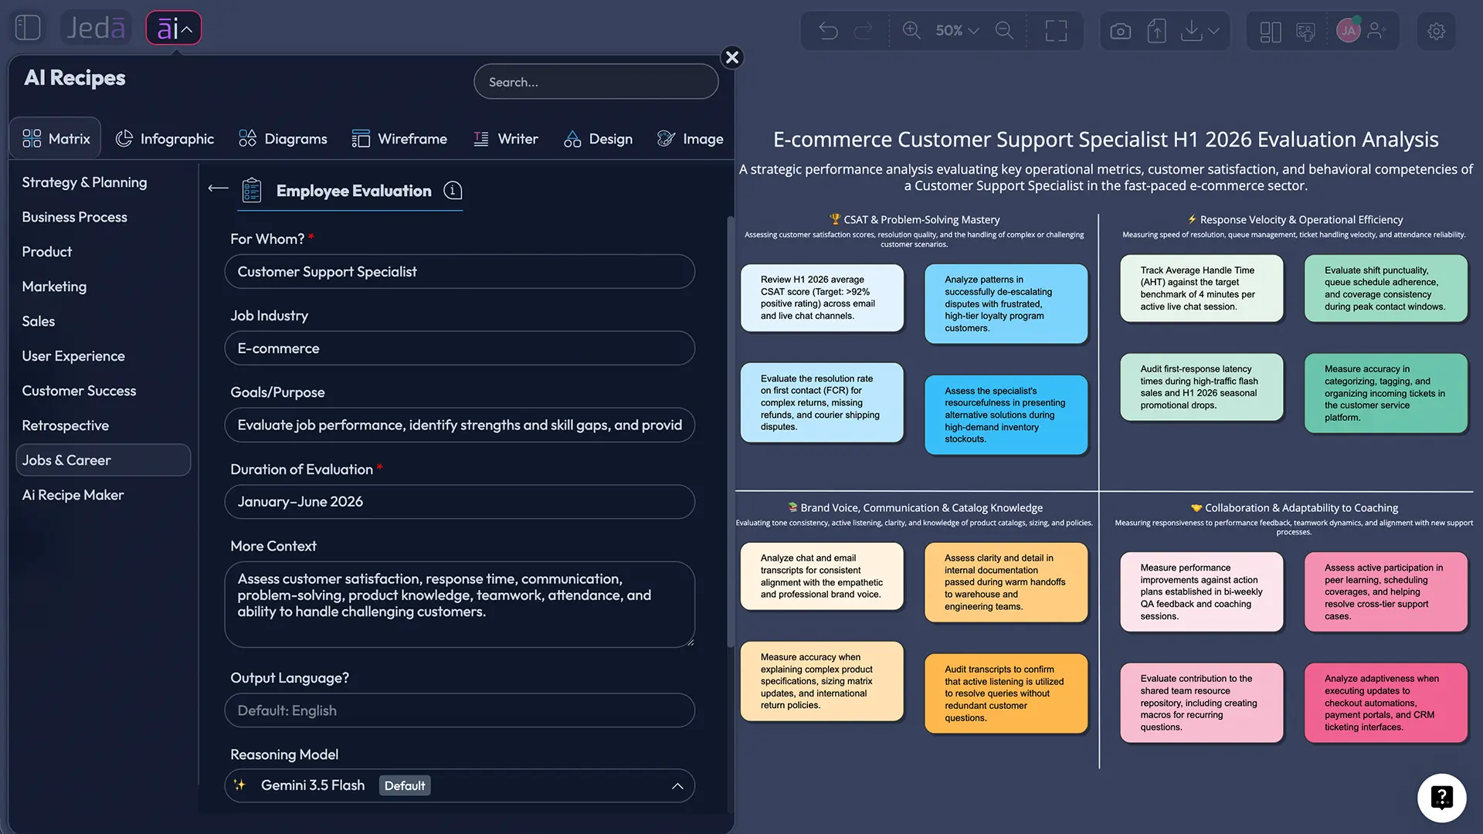The image size is (1483, 834).
Task: Select Retrospective category
Action: pyautogui.click(x=65, y=425)
